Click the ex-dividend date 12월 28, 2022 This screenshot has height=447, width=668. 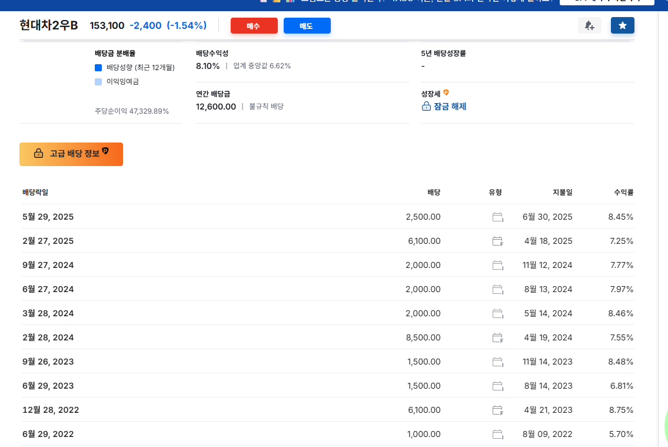pos(51,410)
